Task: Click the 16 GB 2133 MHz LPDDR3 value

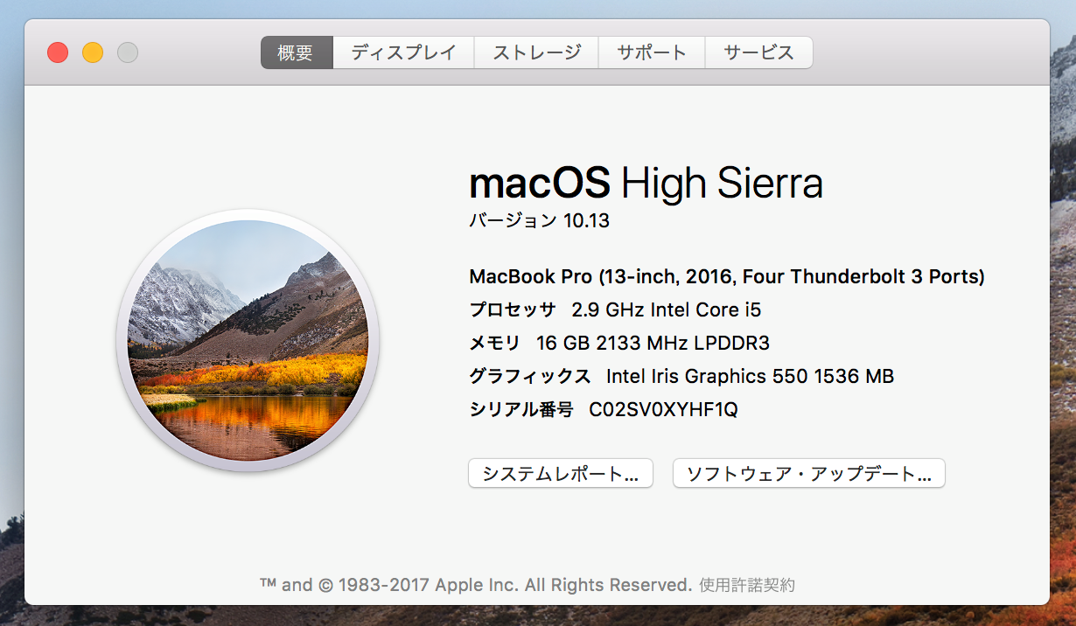Action: (653, 343)
